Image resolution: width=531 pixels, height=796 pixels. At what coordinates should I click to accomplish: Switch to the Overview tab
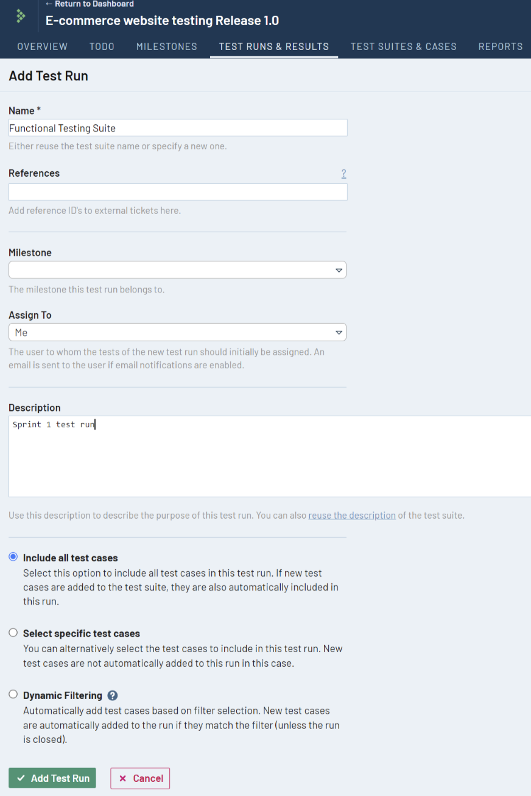pyautogui.click(x=42, y=46)
